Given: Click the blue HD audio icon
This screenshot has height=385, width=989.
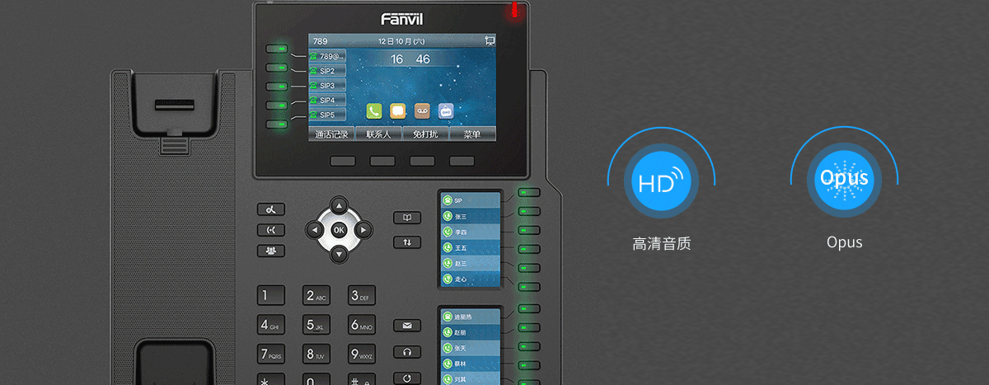Looking at the screenshot, I should (x=661, y=181).
